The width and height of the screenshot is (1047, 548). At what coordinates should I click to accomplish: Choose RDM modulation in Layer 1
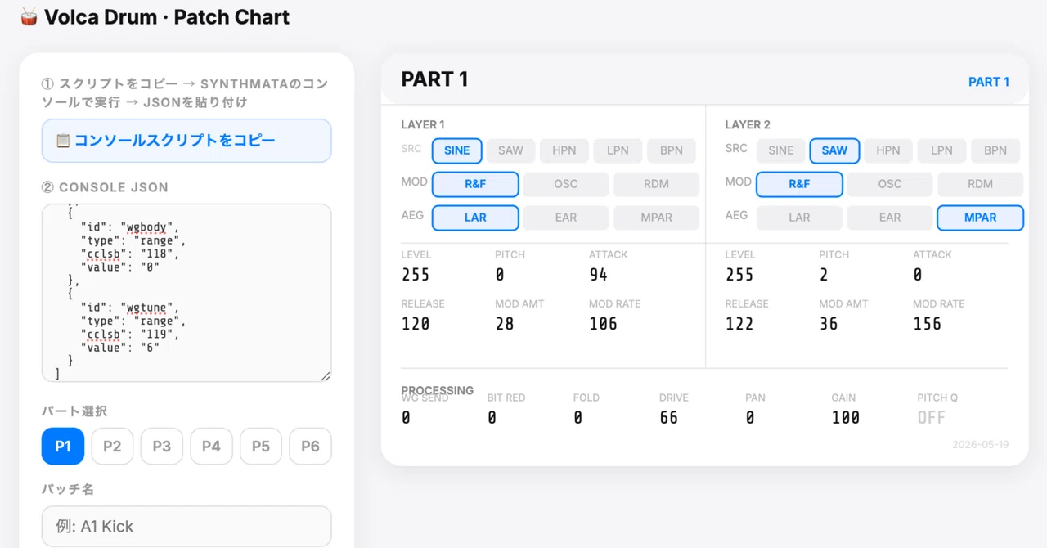pyautogui.click(x=657, y=184)
